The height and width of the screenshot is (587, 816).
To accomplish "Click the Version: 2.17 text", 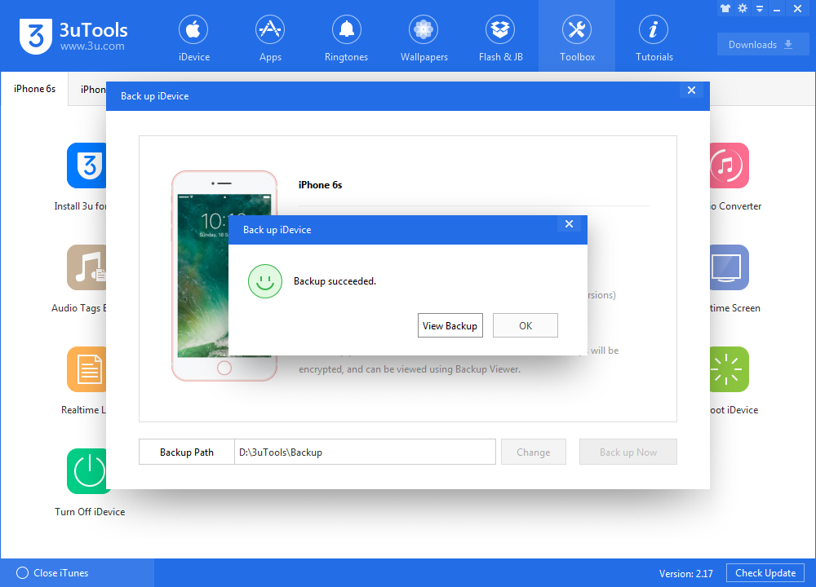I will (686, 573).
